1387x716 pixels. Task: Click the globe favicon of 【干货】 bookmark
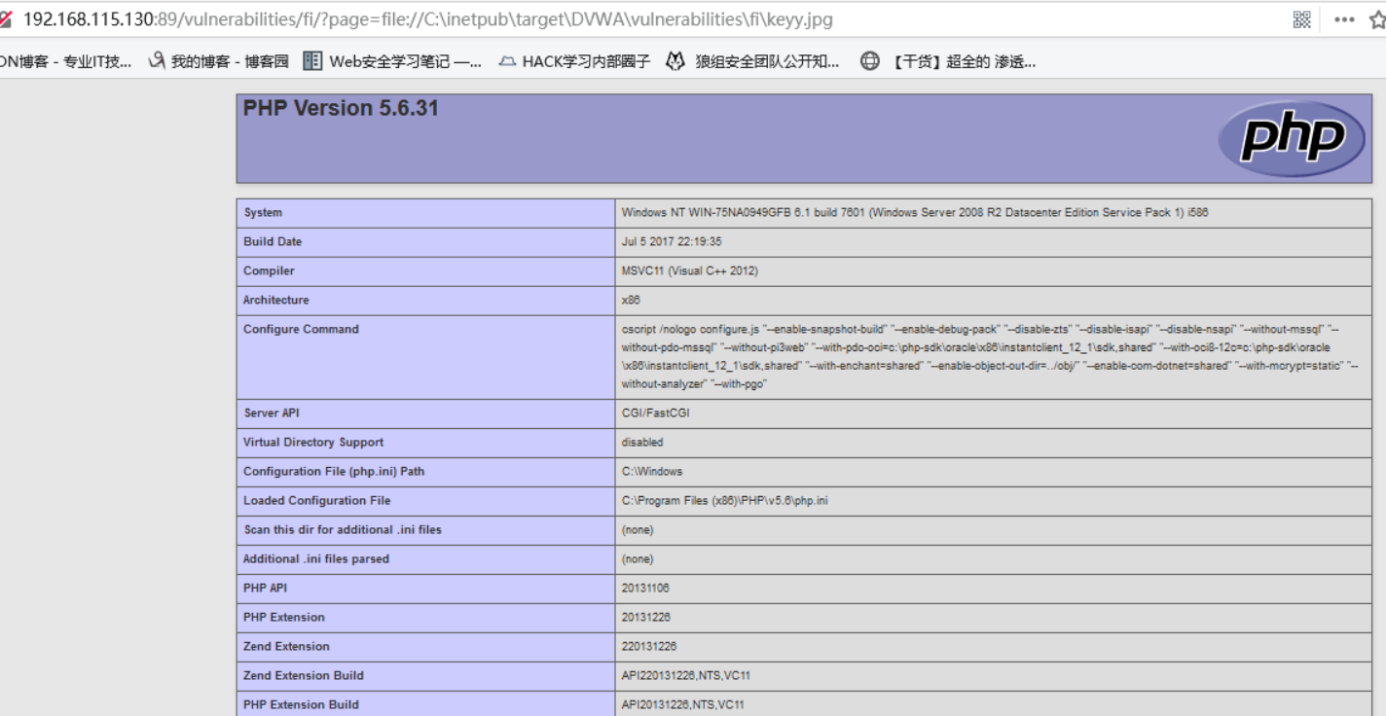point(870,62)
